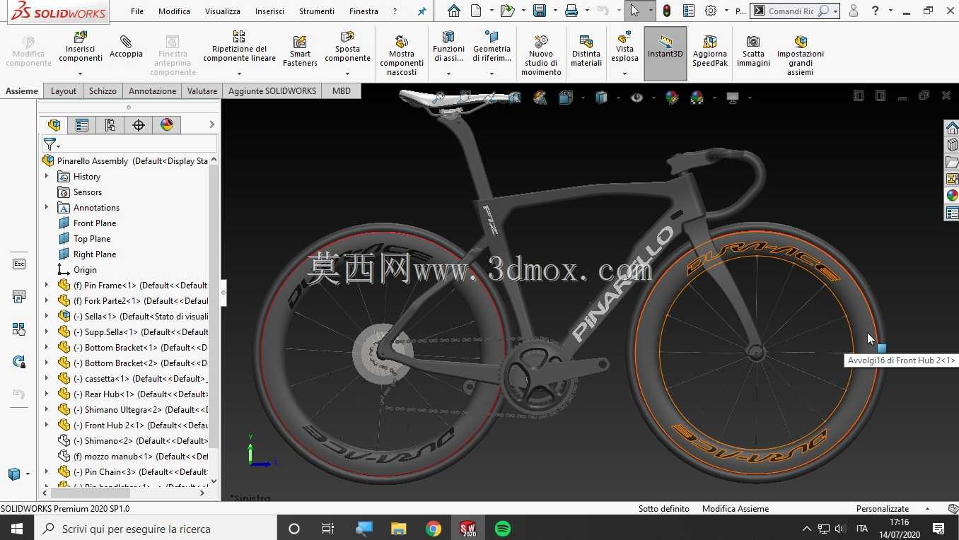Switch to the Schizzo tab

pyautogui.click(x=103, y=90)
